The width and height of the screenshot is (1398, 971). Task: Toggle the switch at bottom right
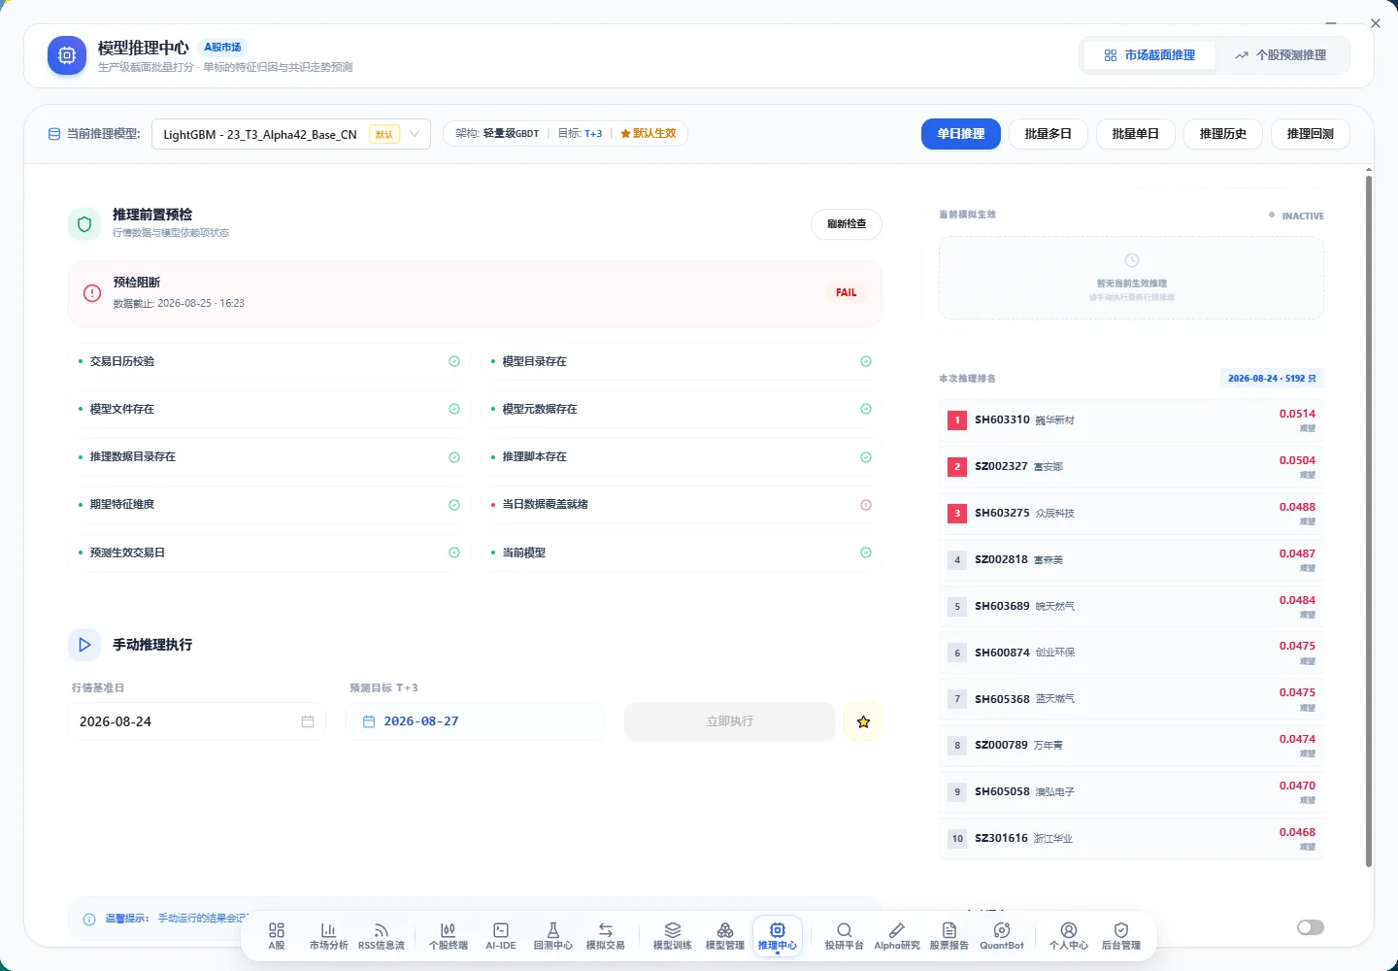1311,927
